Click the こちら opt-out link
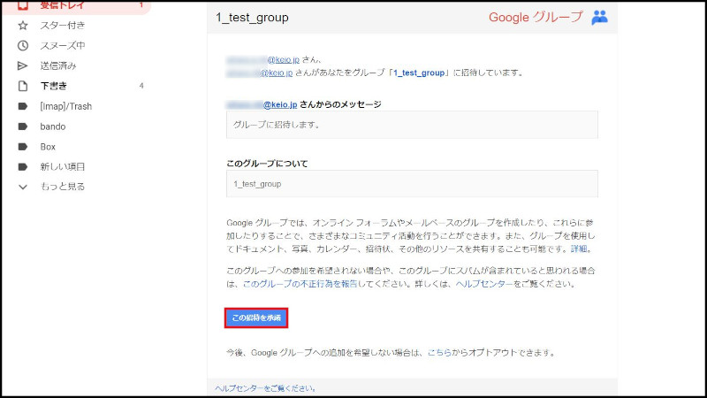The width and height of the screenshot is (707, 398). tap(440, 352)
